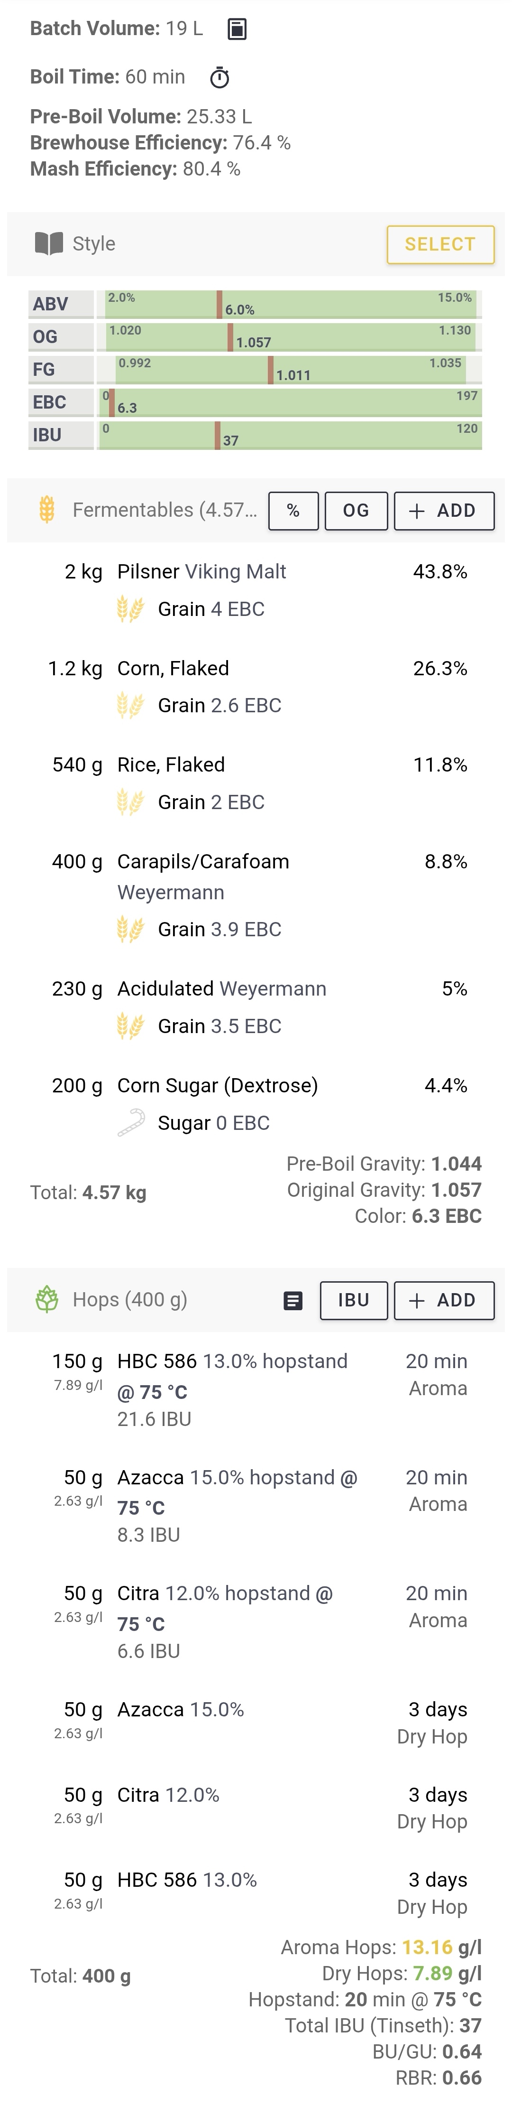Open the Citra dry hop entry
The width and height of the screenshot is (512, 2125).
pos(256,1808)
